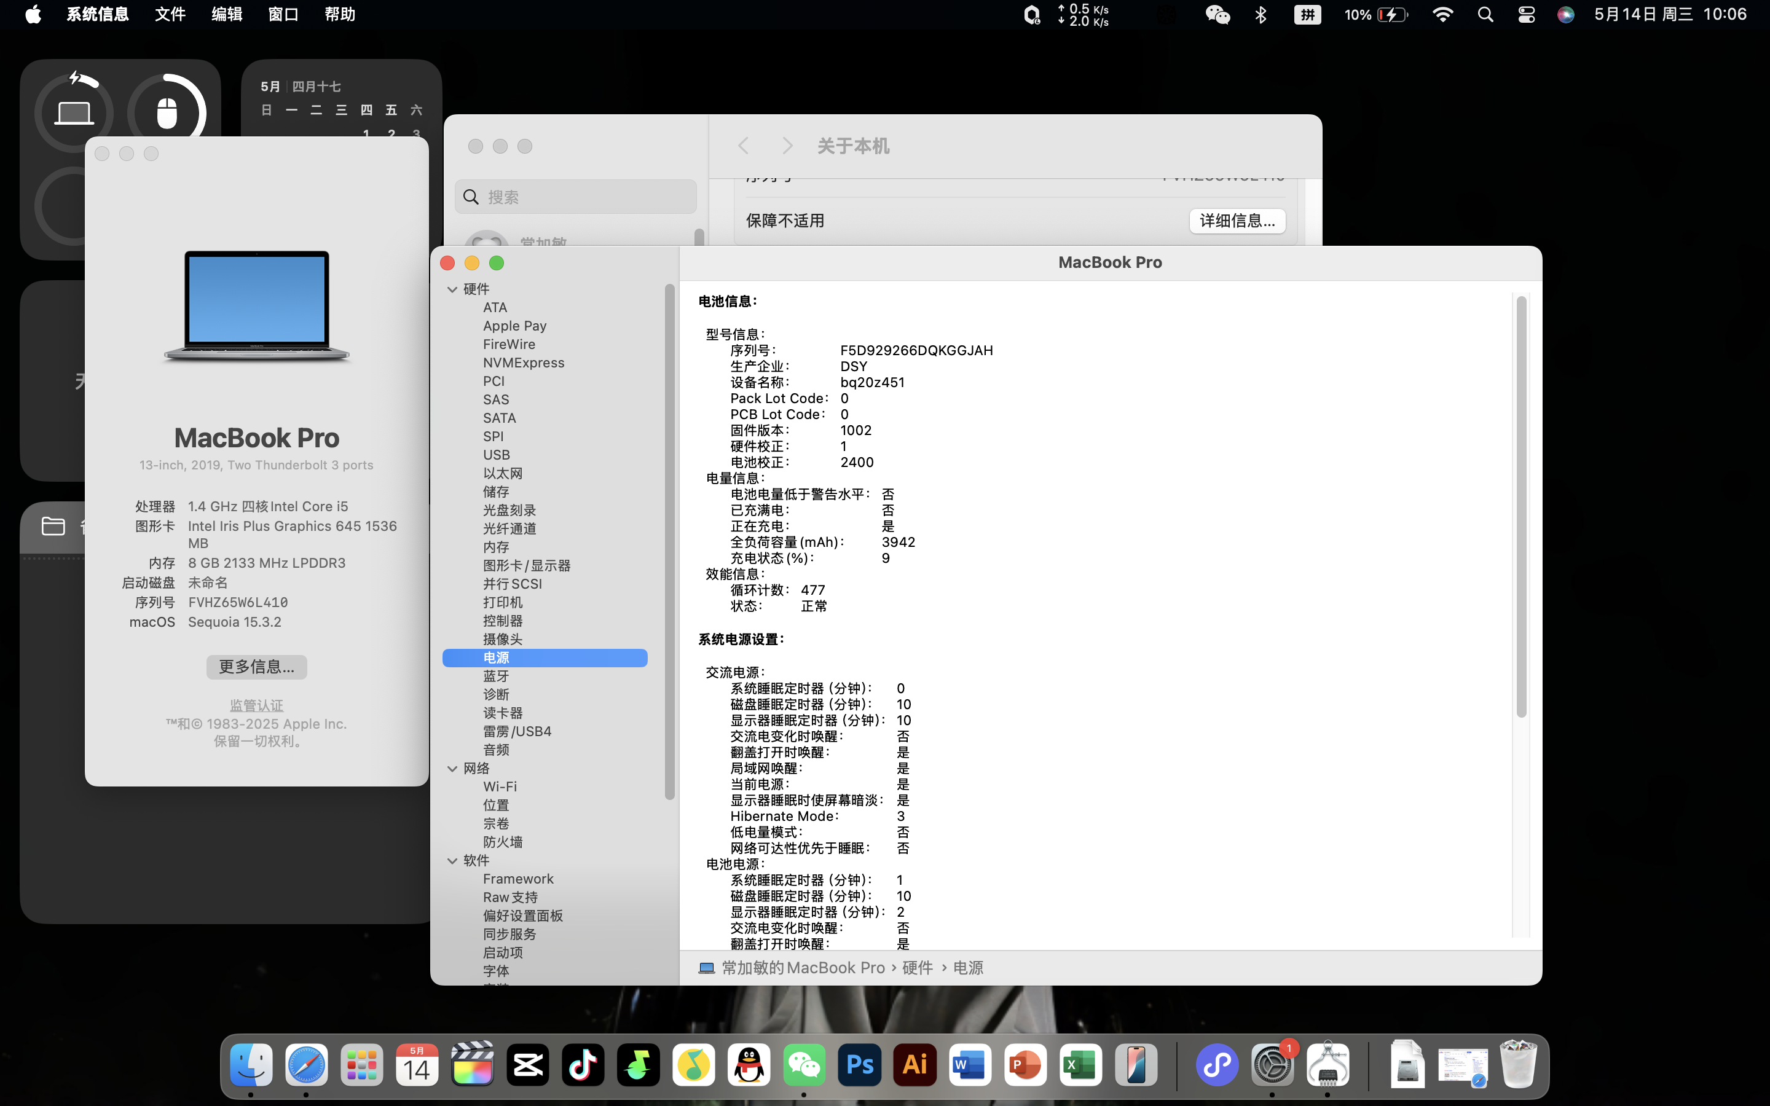This screenshot has width=1770, height=1106.
Task: Open Spotlight search magnifier
Action: point(1485,15)
